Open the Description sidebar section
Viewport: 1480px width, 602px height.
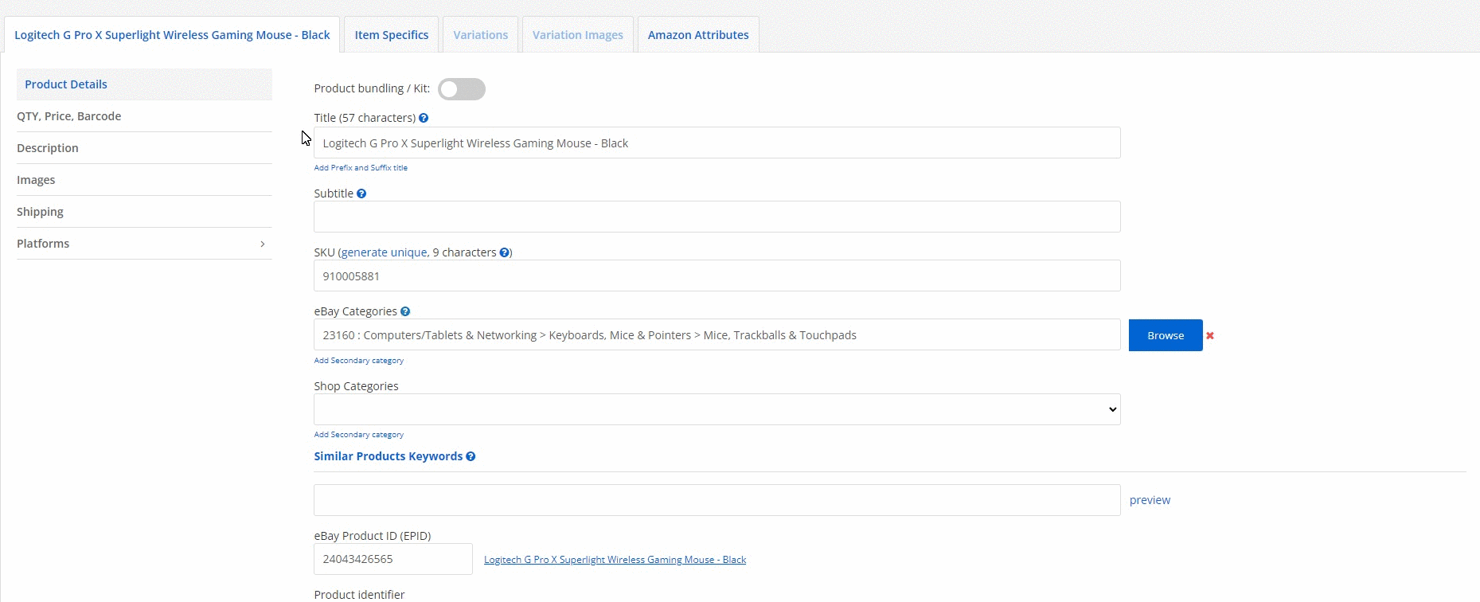[144, 148]
